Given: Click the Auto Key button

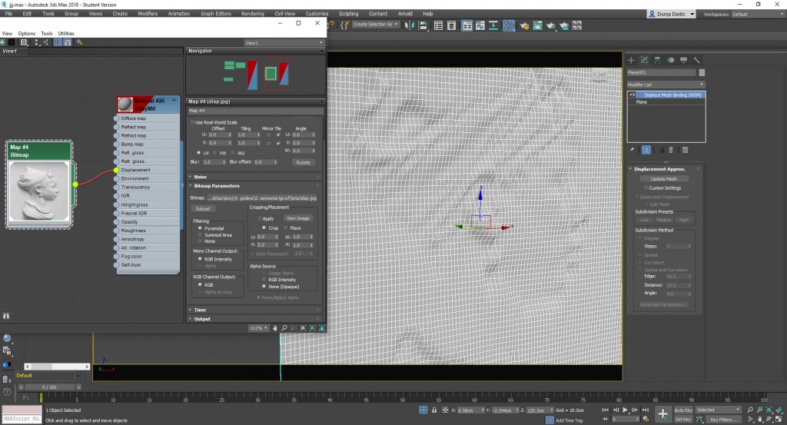Looking at the screenshot, I should coord(682,410).
